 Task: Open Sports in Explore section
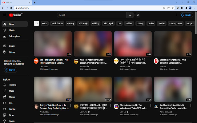[14, 121]
